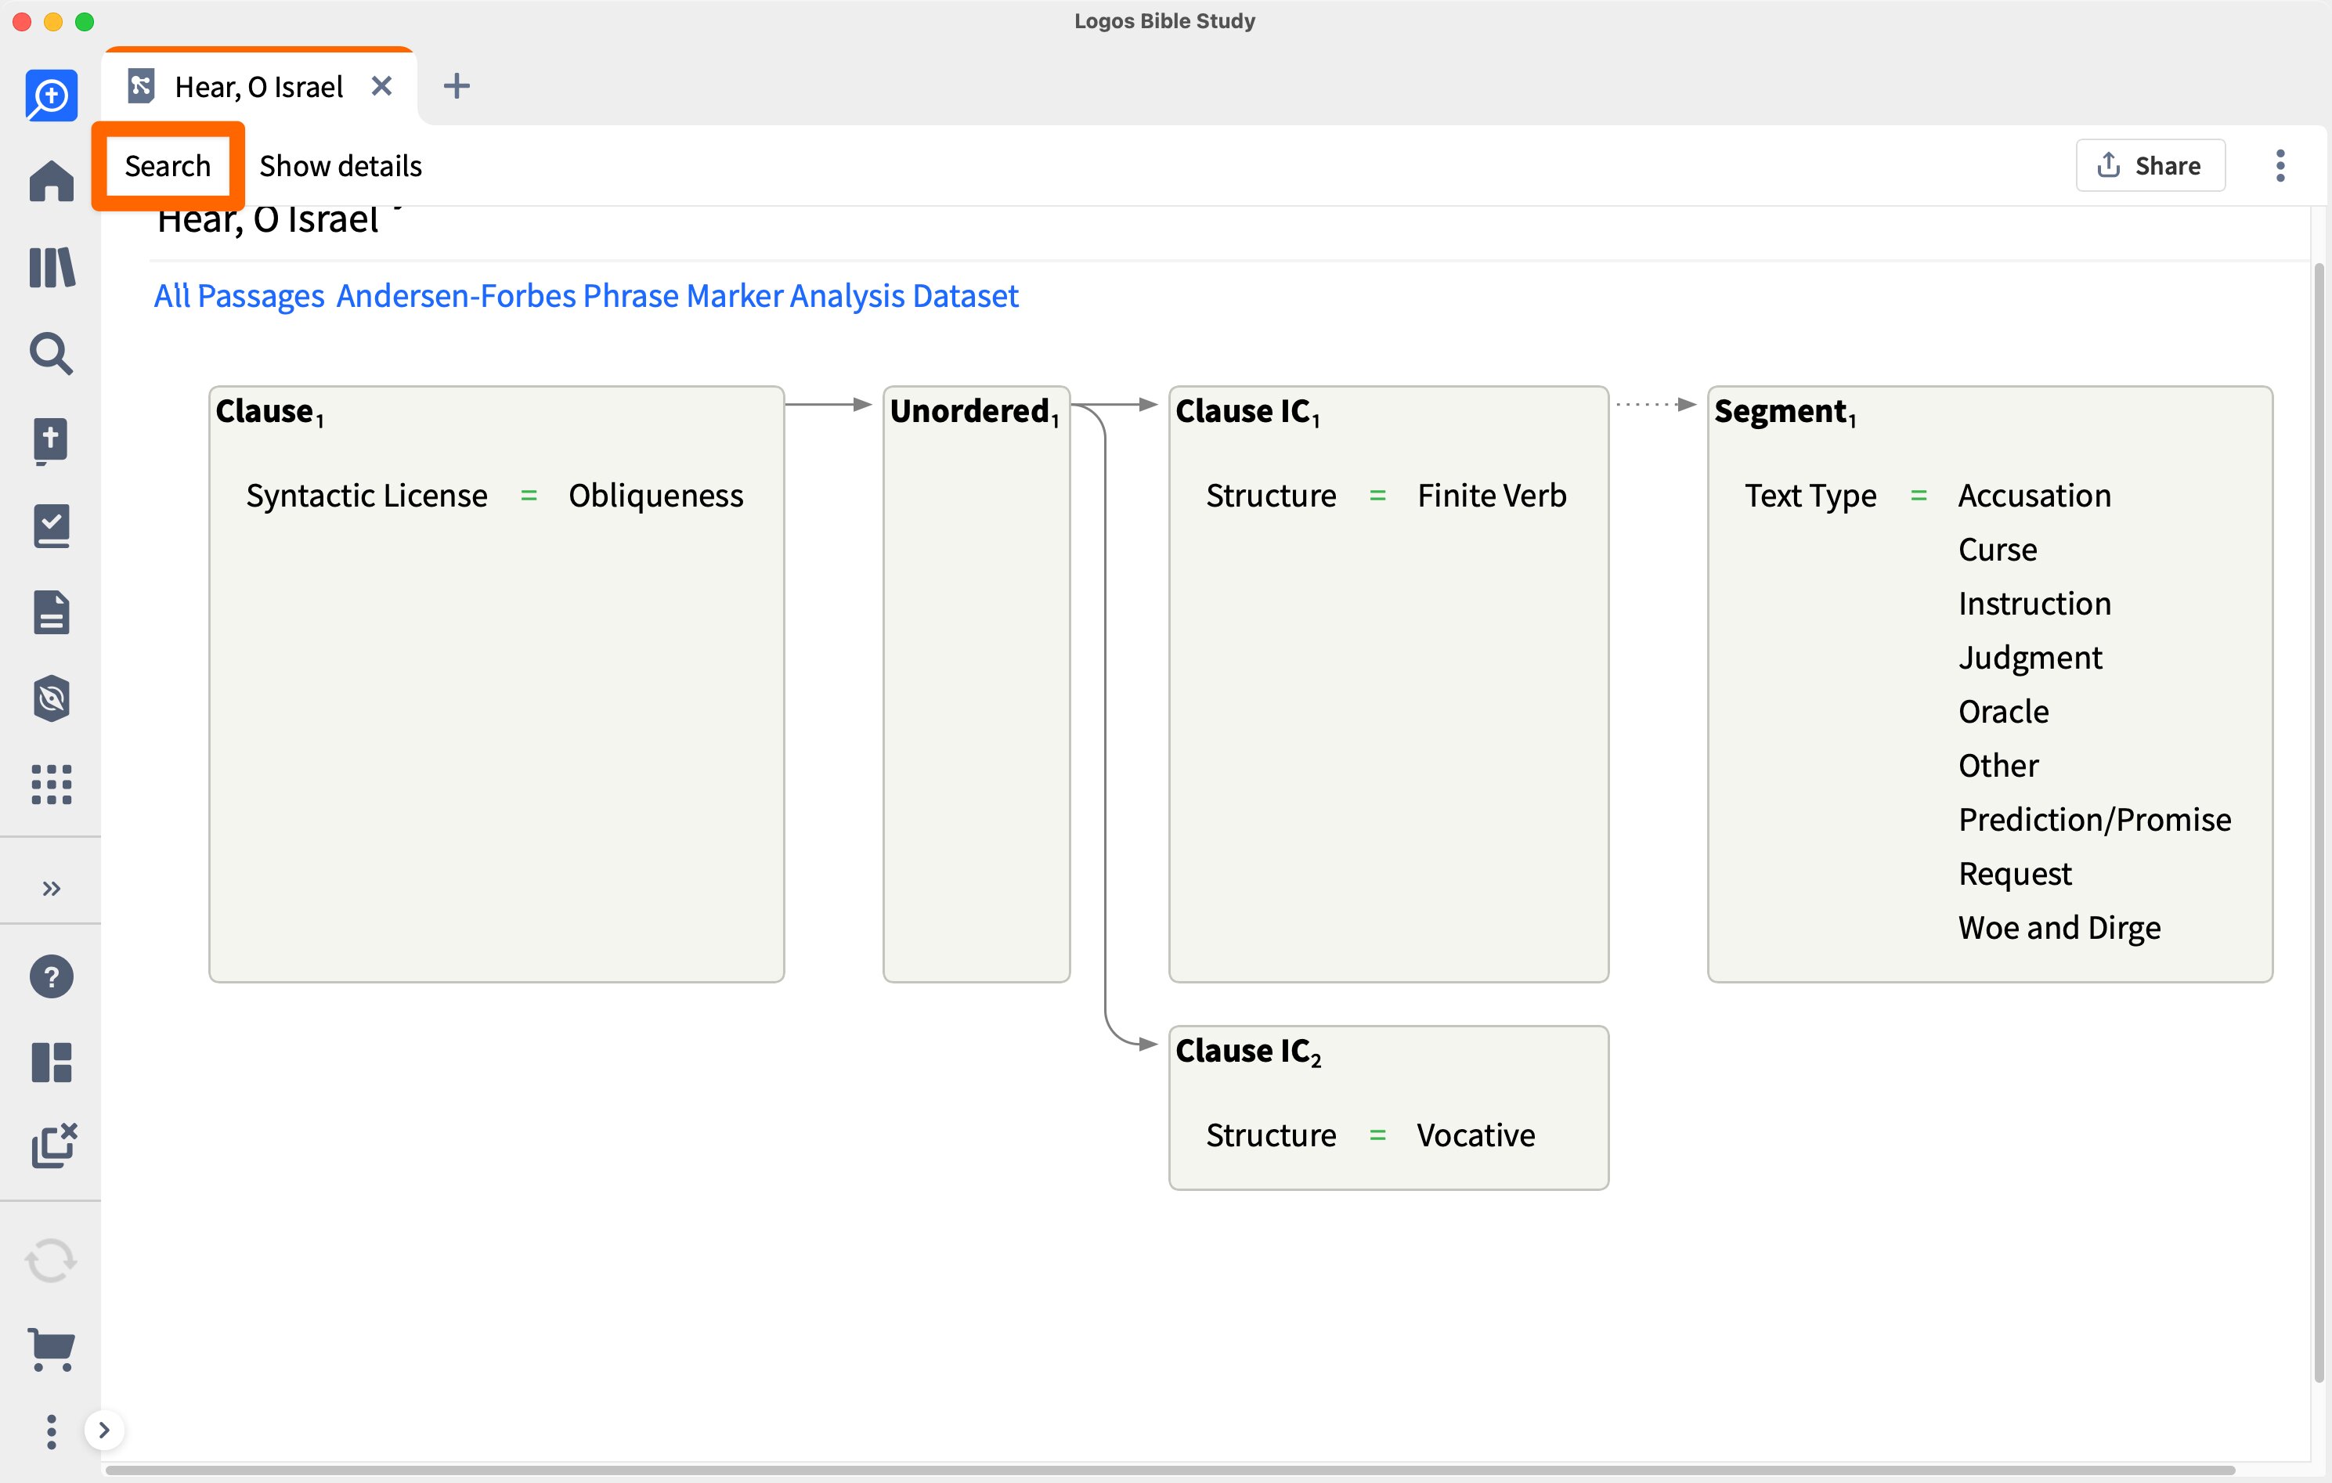2332x1483 pixels.
Task: Click the Request text type value
Action: pos(2014,874)
